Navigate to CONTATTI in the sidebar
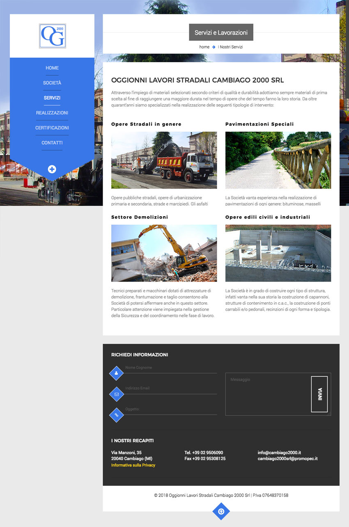 coord(52,143)
